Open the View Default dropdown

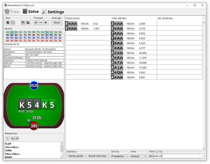(138, 156)
